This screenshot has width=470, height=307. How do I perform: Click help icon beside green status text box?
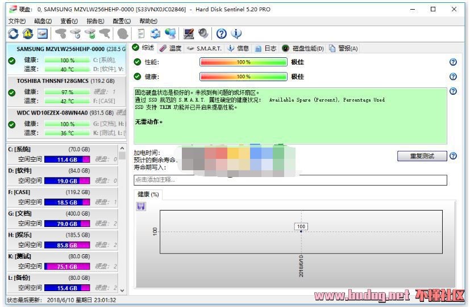(453, 91)
